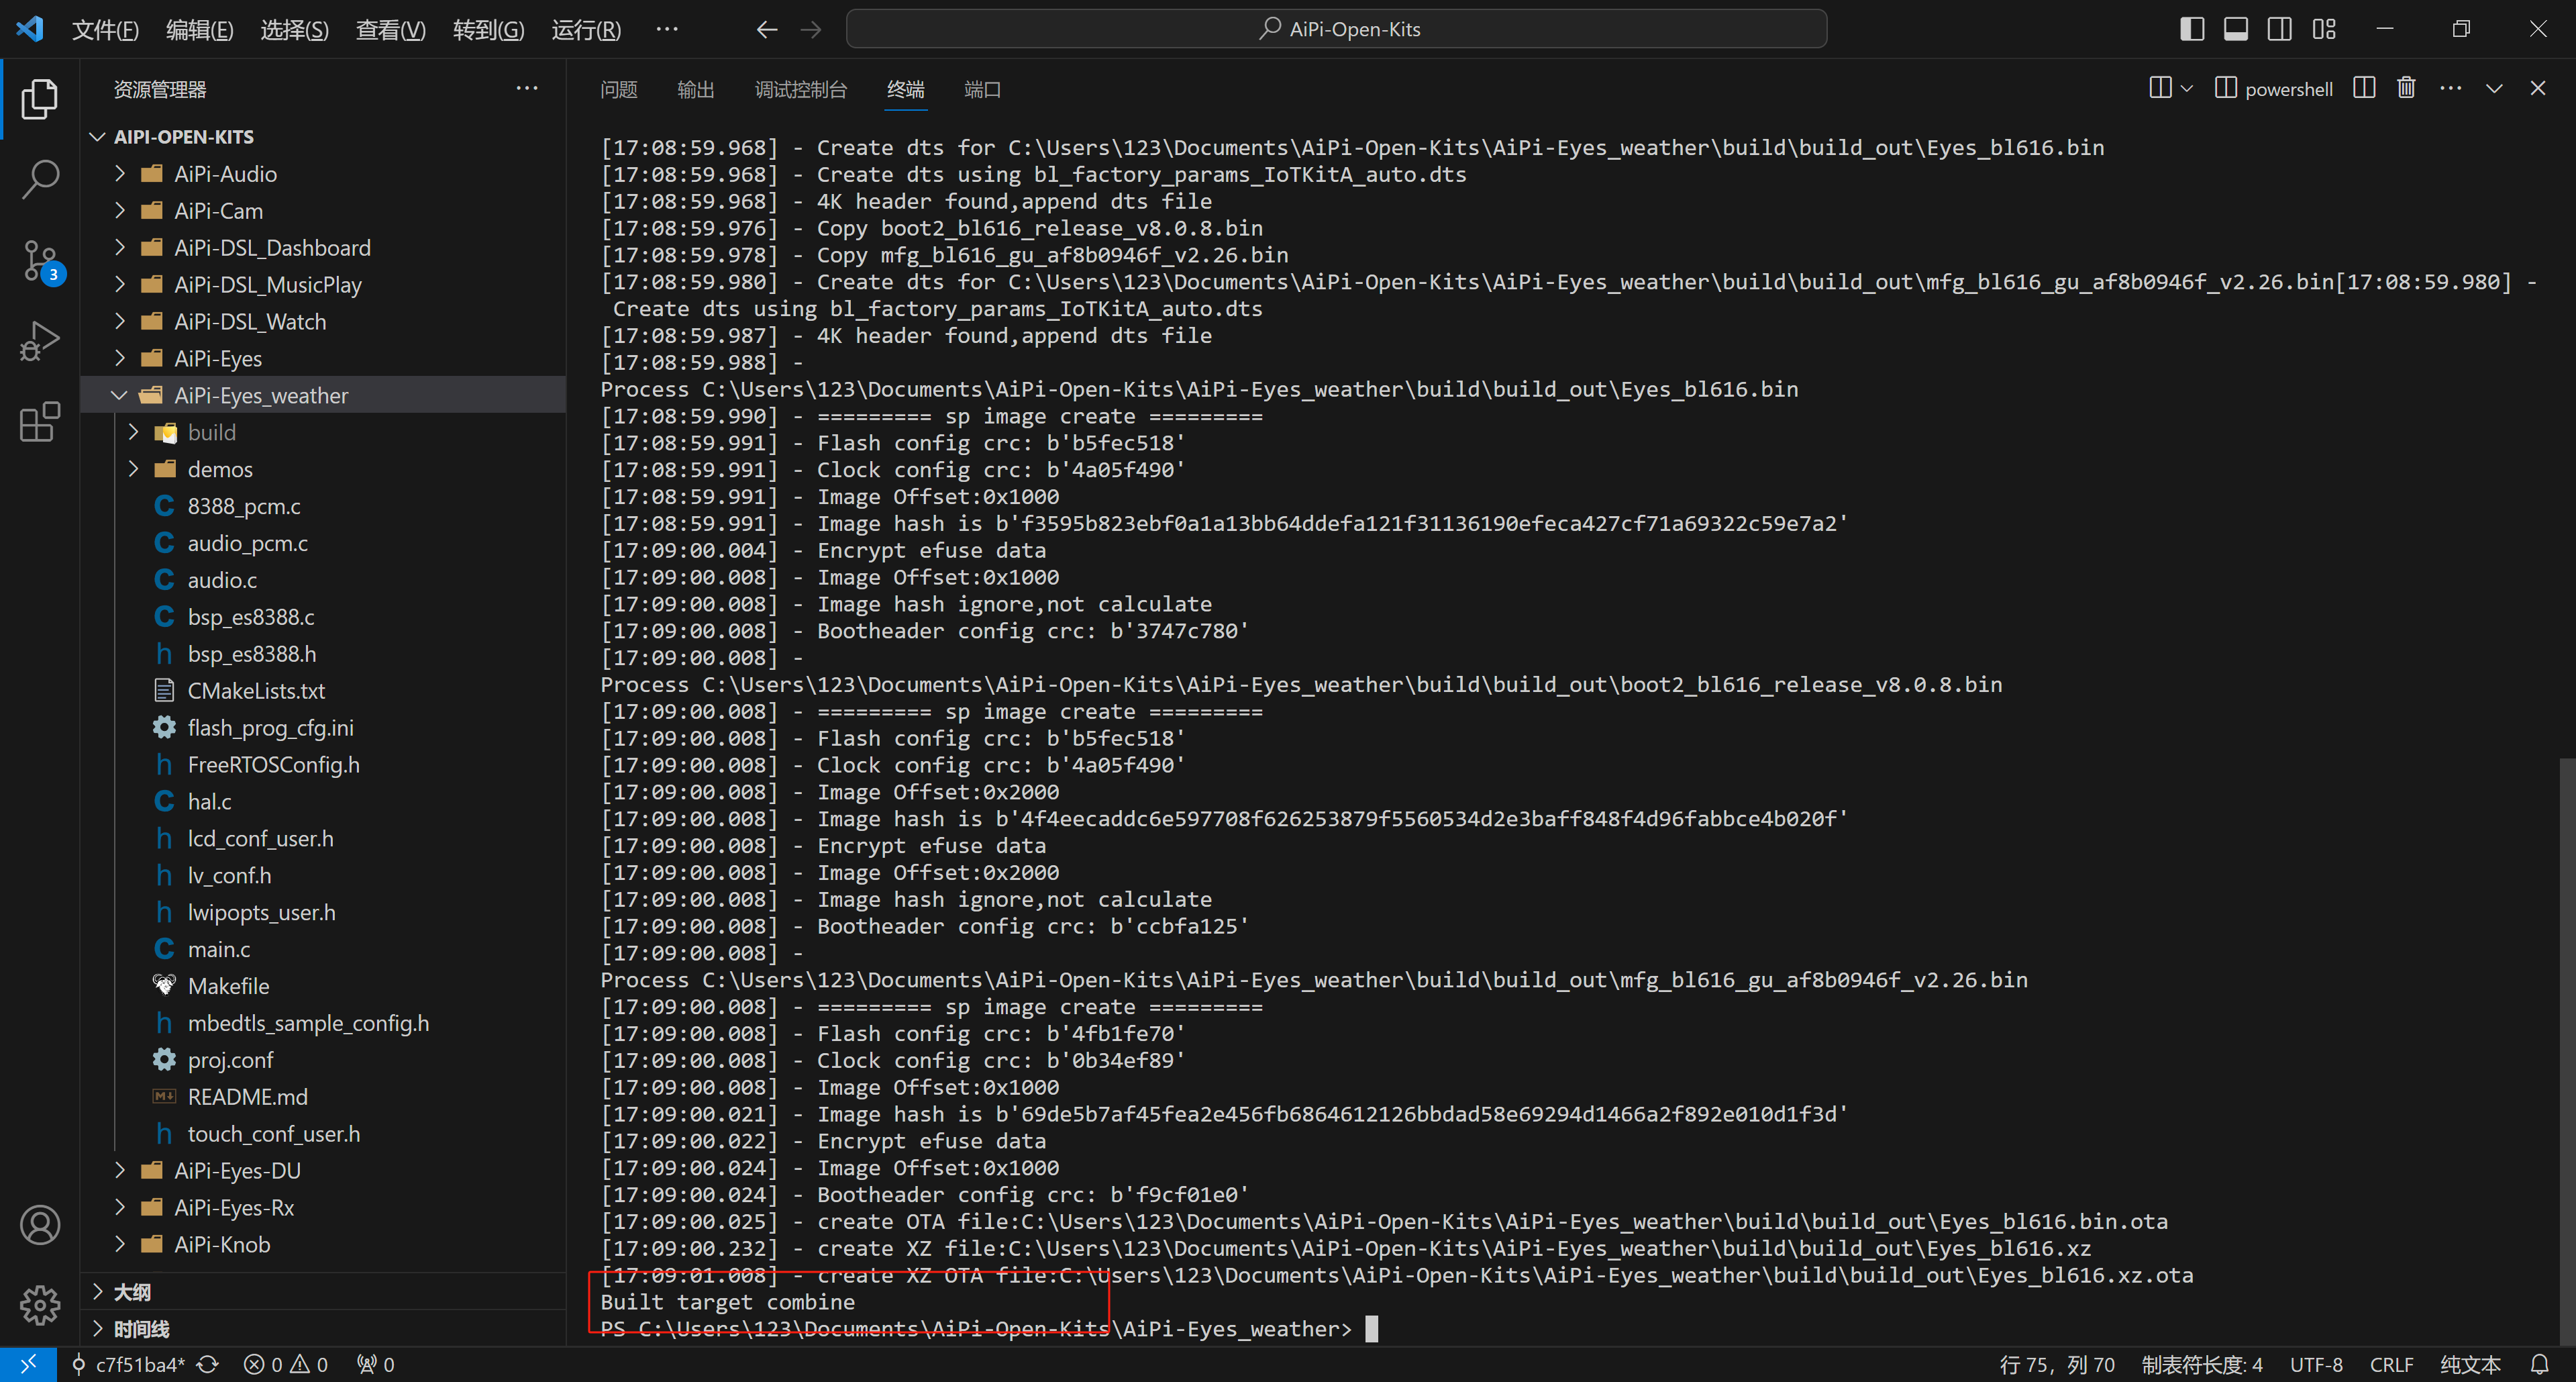Open the 查看(V) menu
The image size is (2576, 1382).
coord(391,29)
